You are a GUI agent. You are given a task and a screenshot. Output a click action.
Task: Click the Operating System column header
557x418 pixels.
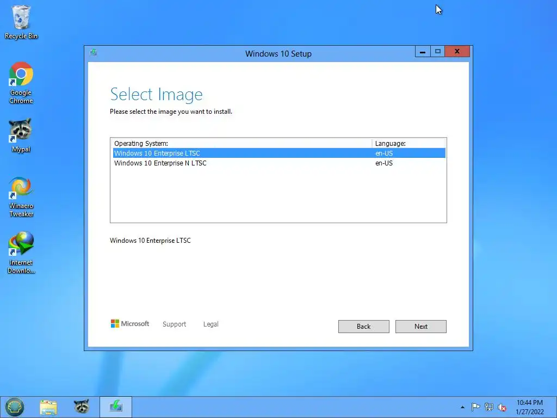tap(241, 143)
